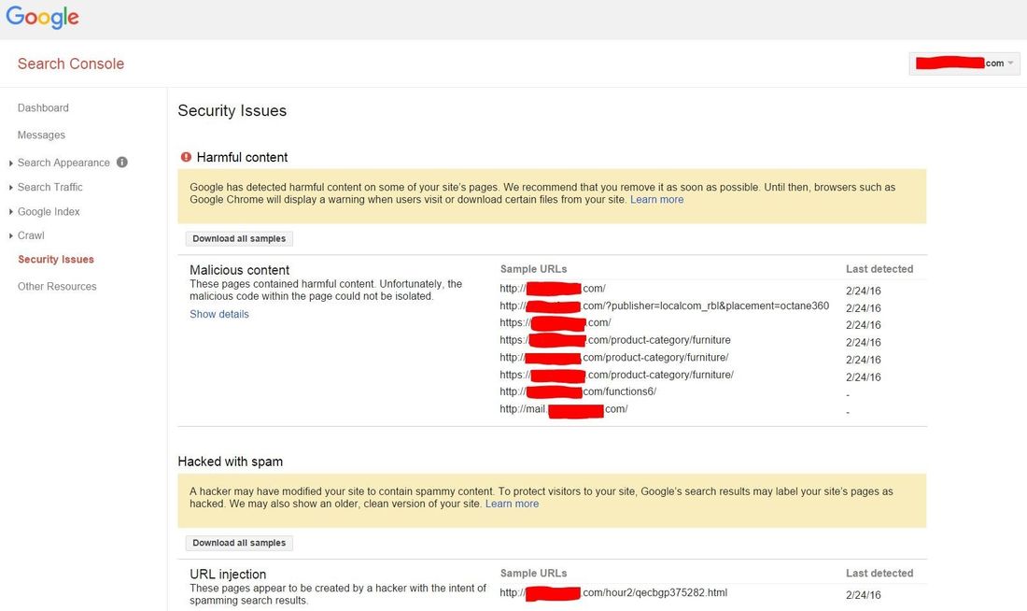Select Security Issues in the sidebar
Image resolution: width=1027 pixels, height=611 pixels.
56,260
